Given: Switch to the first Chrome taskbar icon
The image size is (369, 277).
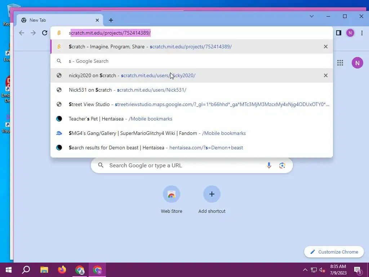Looking at the screenshot, I should tap(80, 270).
